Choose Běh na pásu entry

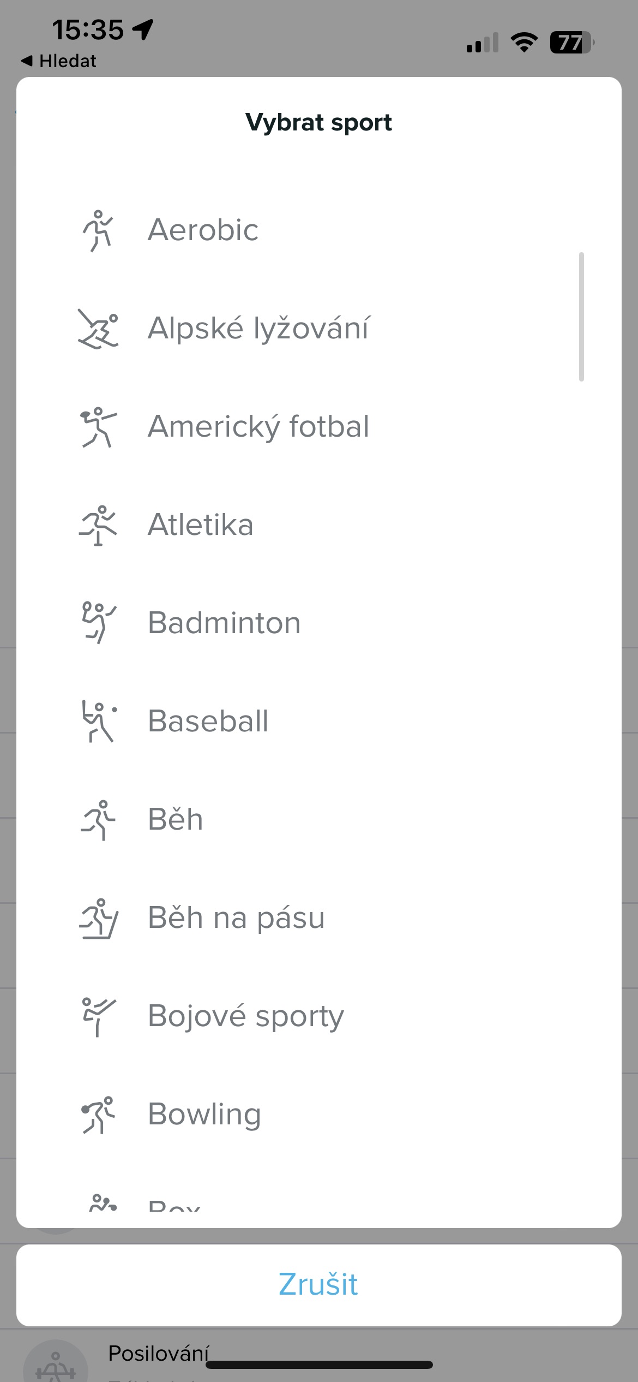tap(236, 918)
